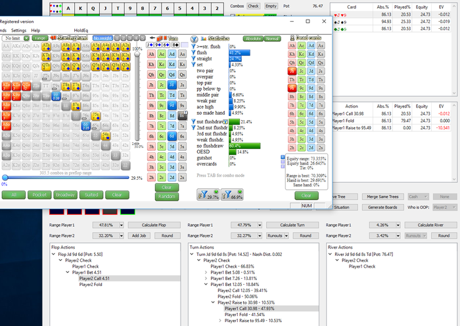The height and width of the screenshot is (326, 460).
Task: Expand Player1 Raise to 95.49 tree node
Action: tap(220, 321)
